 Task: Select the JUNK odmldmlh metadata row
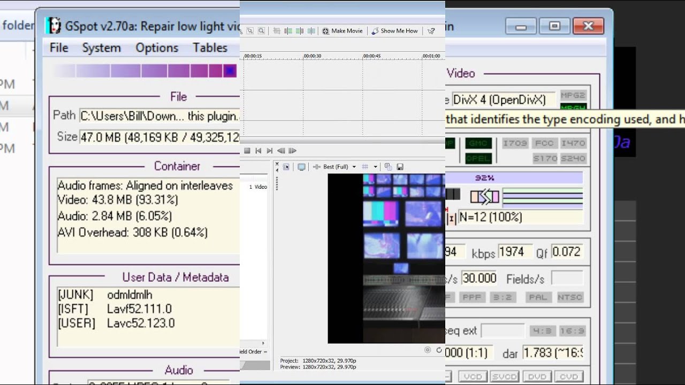click(105, 295)
